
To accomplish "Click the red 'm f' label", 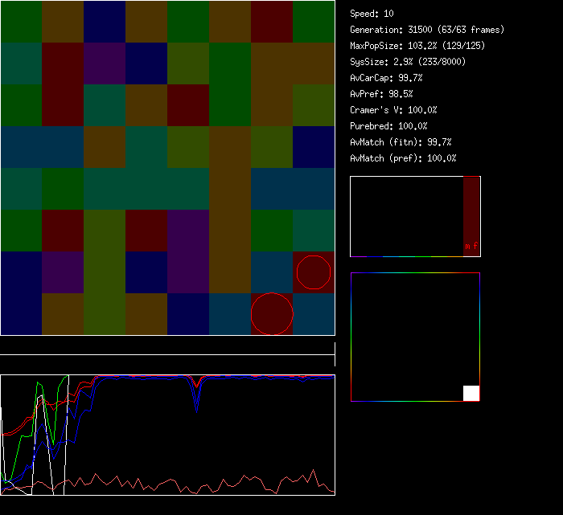I will [471, 247].
